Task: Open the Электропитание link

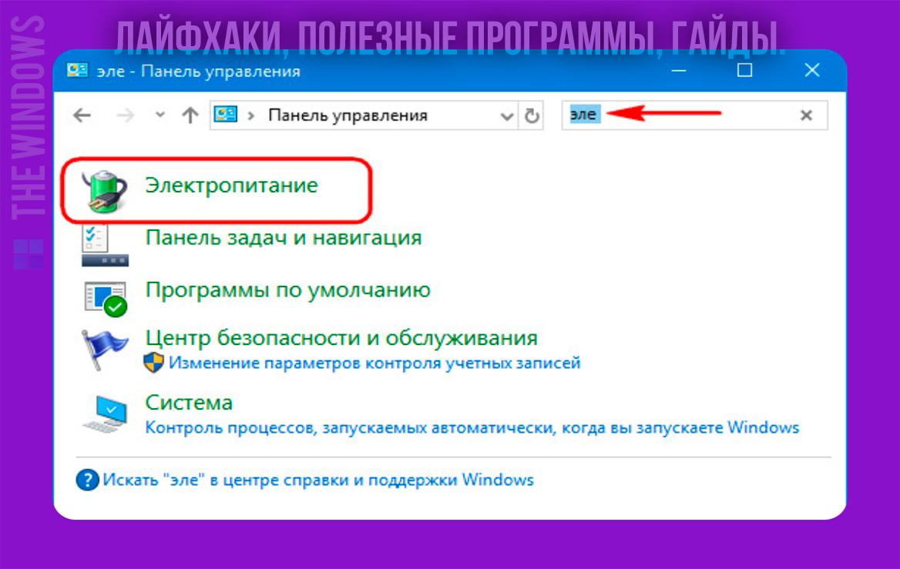Action: click(x=231, y=186)
